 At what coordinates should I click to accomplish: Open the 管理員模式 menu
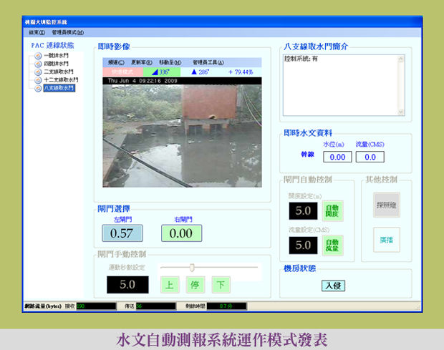(67, 33)
